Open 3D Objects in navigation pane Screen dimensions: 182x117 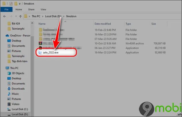coord(18,73)
